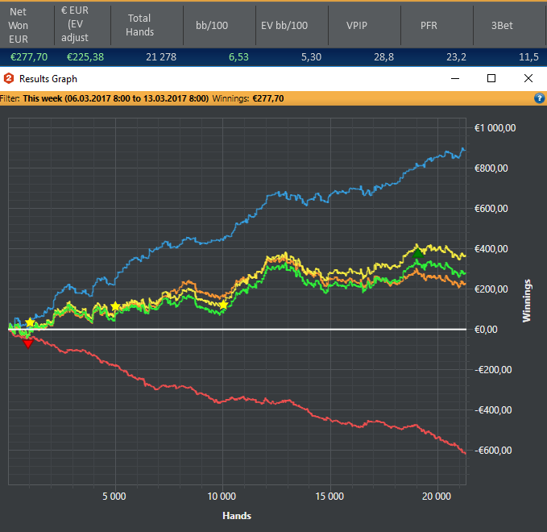
Task: Click the '€400,00' y-axis label
Action: pos(491,249)
